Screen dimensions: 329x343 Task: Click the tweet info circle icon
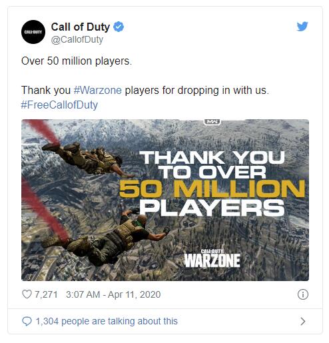[303, 294]
